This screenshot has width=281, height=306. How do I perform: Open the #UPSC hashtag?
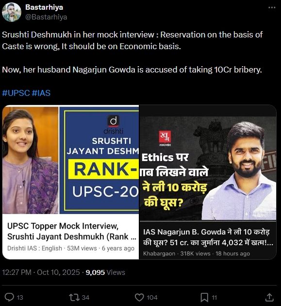(16, 93)
